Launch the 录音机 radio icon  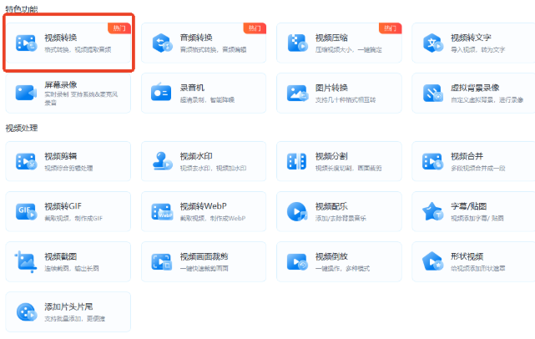tap(161, 92)
